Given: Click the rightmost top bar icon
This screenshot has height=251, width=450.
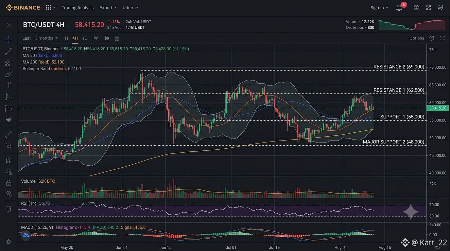Looking at the screenshot, I should [x=441, y=8].
